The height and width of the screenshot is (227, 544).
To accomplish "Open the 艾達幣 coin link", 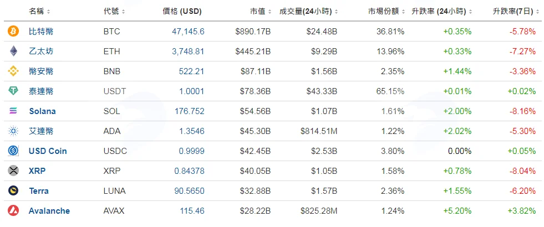I will click(41, 131).
